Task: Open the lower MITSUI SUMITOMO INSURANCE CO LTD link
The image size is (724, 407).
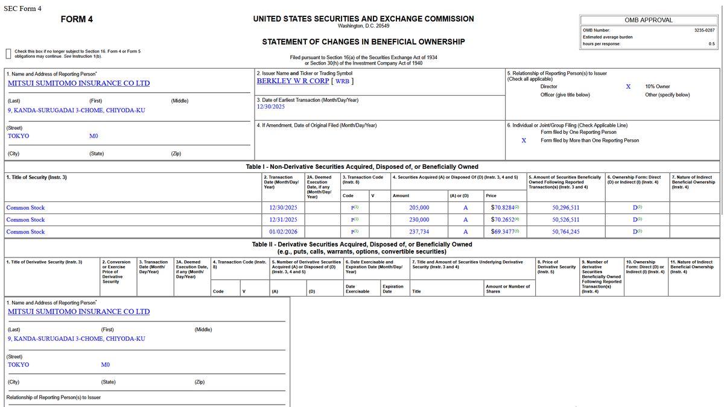Action: coord(78,312)
